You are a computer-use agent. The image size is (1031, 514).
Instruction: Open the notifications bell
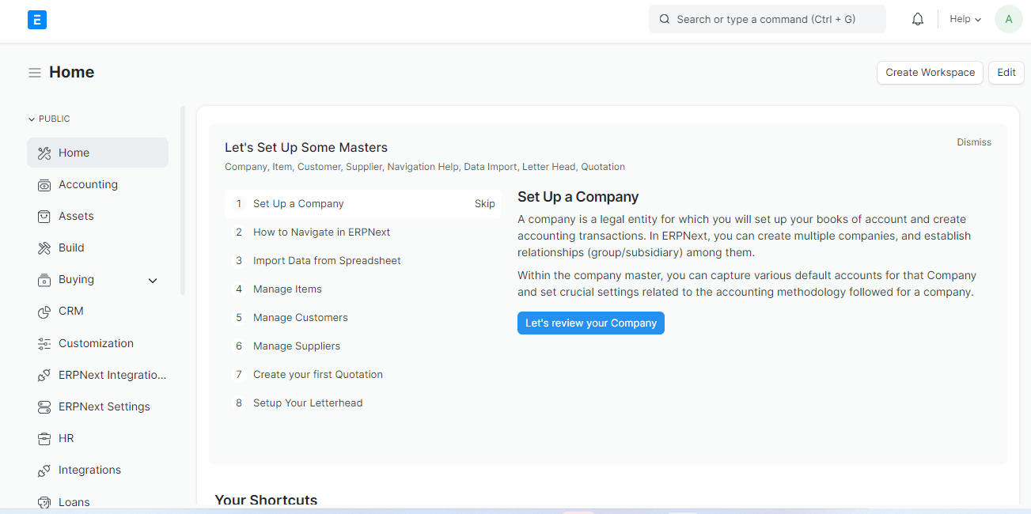click(x=918, y=20)
